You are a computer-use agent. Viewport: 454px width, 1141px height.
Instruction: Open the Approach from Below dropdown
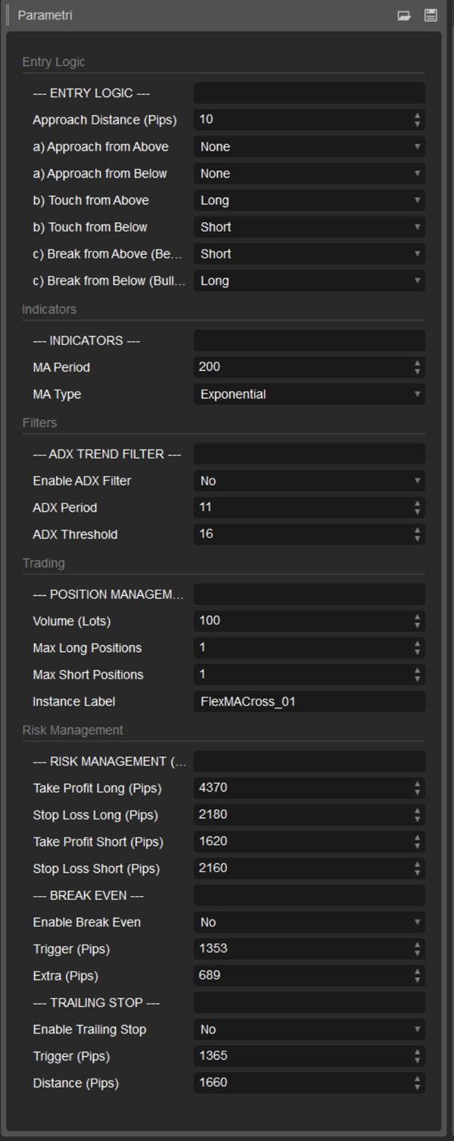tap(309, 174)
